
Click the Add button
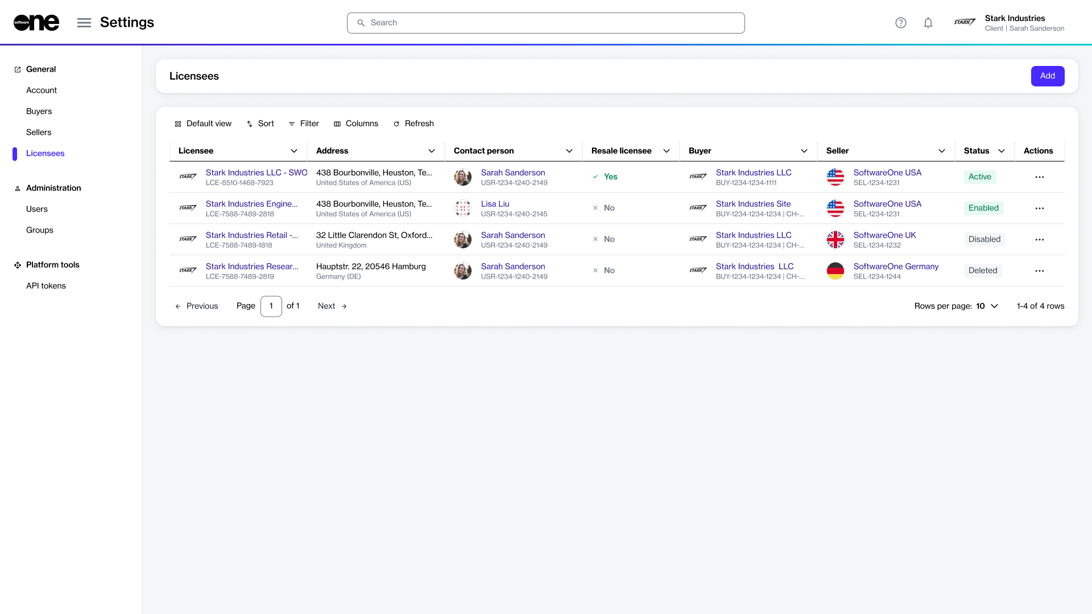pos(1047,76)
